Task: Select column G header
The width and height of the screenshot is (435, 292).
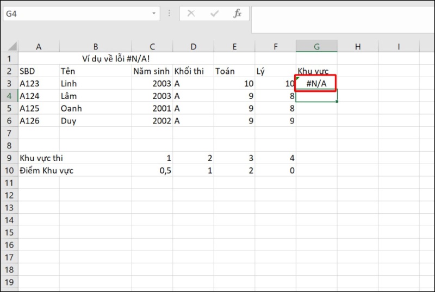Action: 316,47
